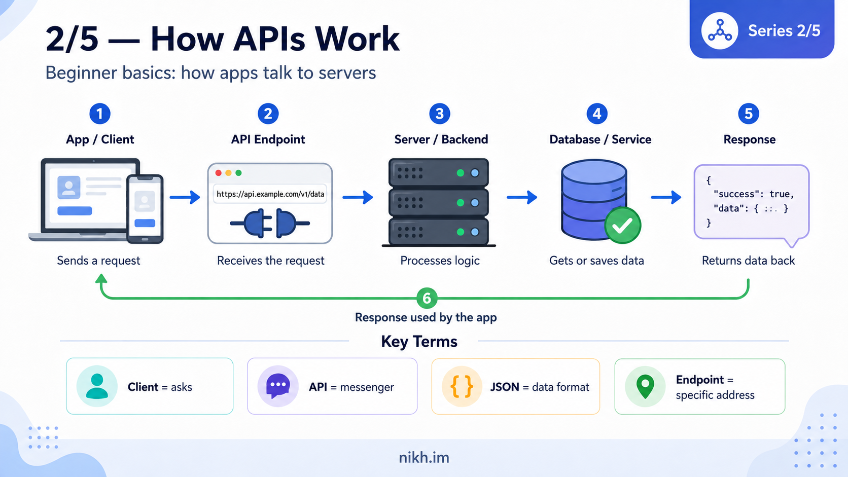
Task: Click the green step 6 number circle
Action: point(427,298)
